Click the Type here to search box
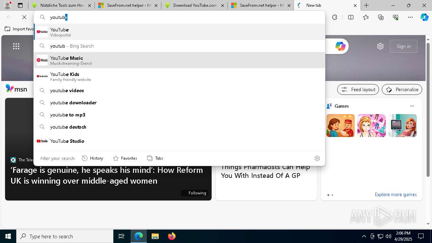Viewport: 432px width, 243px height. [x=65, y=236]
